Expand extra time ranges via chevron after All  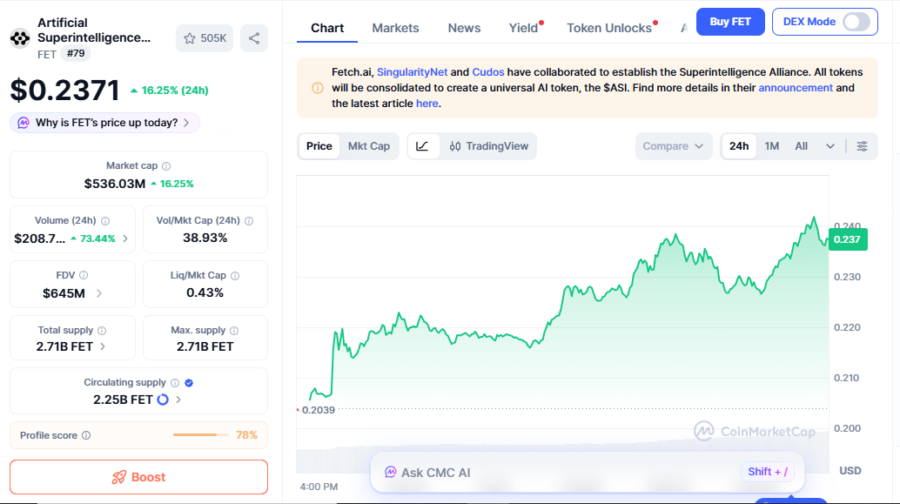coord(829,146)
